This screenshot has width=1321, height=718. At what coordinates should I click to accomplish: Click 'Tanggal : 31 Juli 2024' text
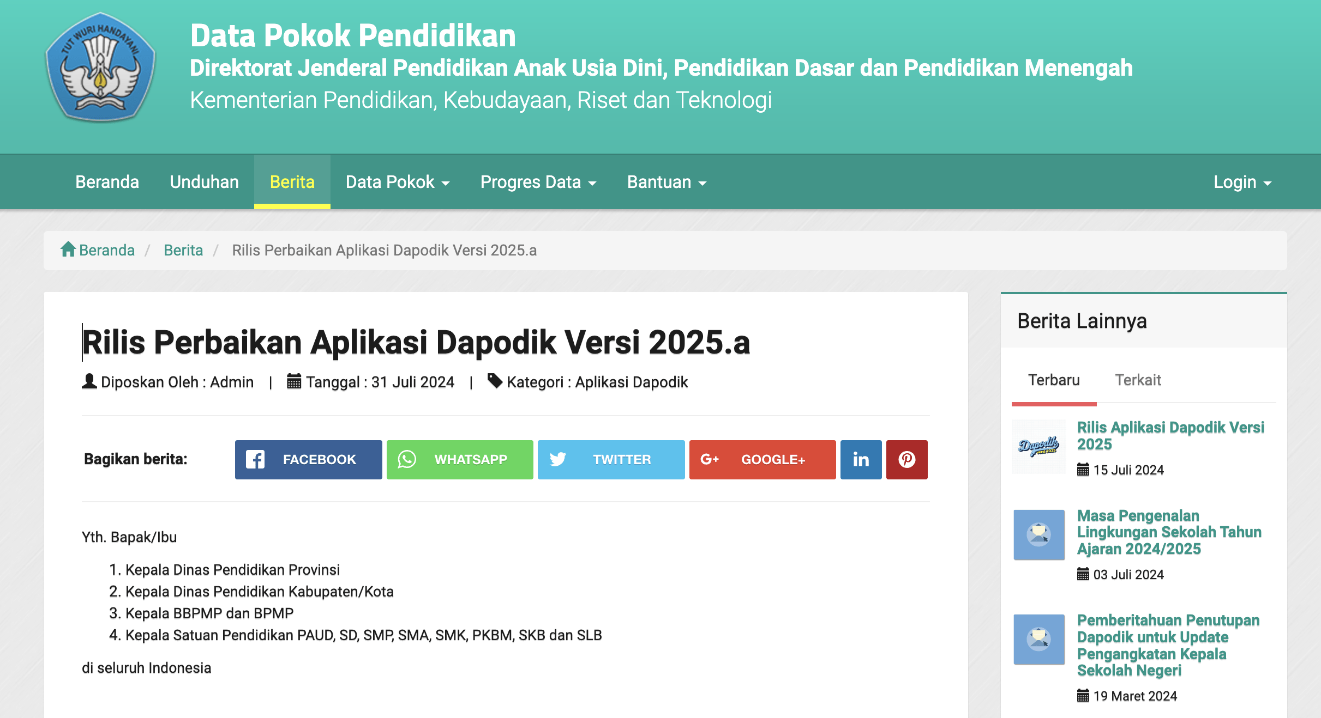tap(380, 382)
